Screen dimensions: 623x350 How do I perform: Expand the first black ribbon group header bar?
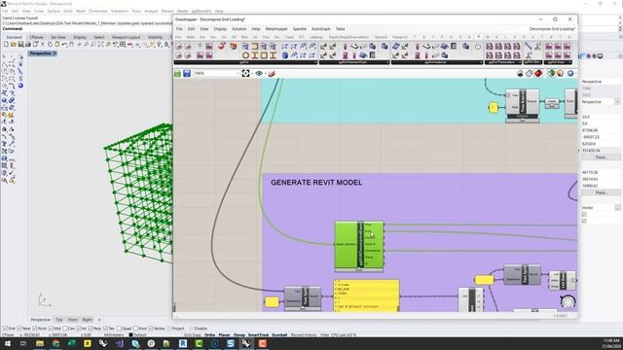(245, 62)
